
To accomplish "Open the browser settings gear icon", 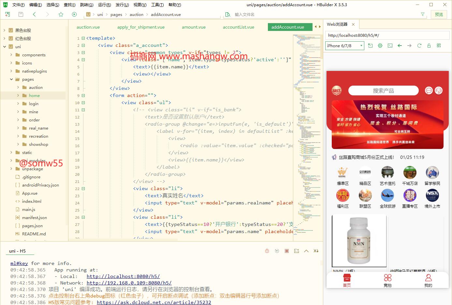I will coord(380,46).
